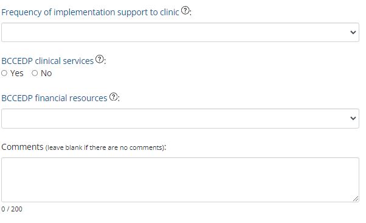This screenshot has width=366, height=223.
Task: Click "BCCEDP clinical services" label text
Action: (x=47, y=61)
